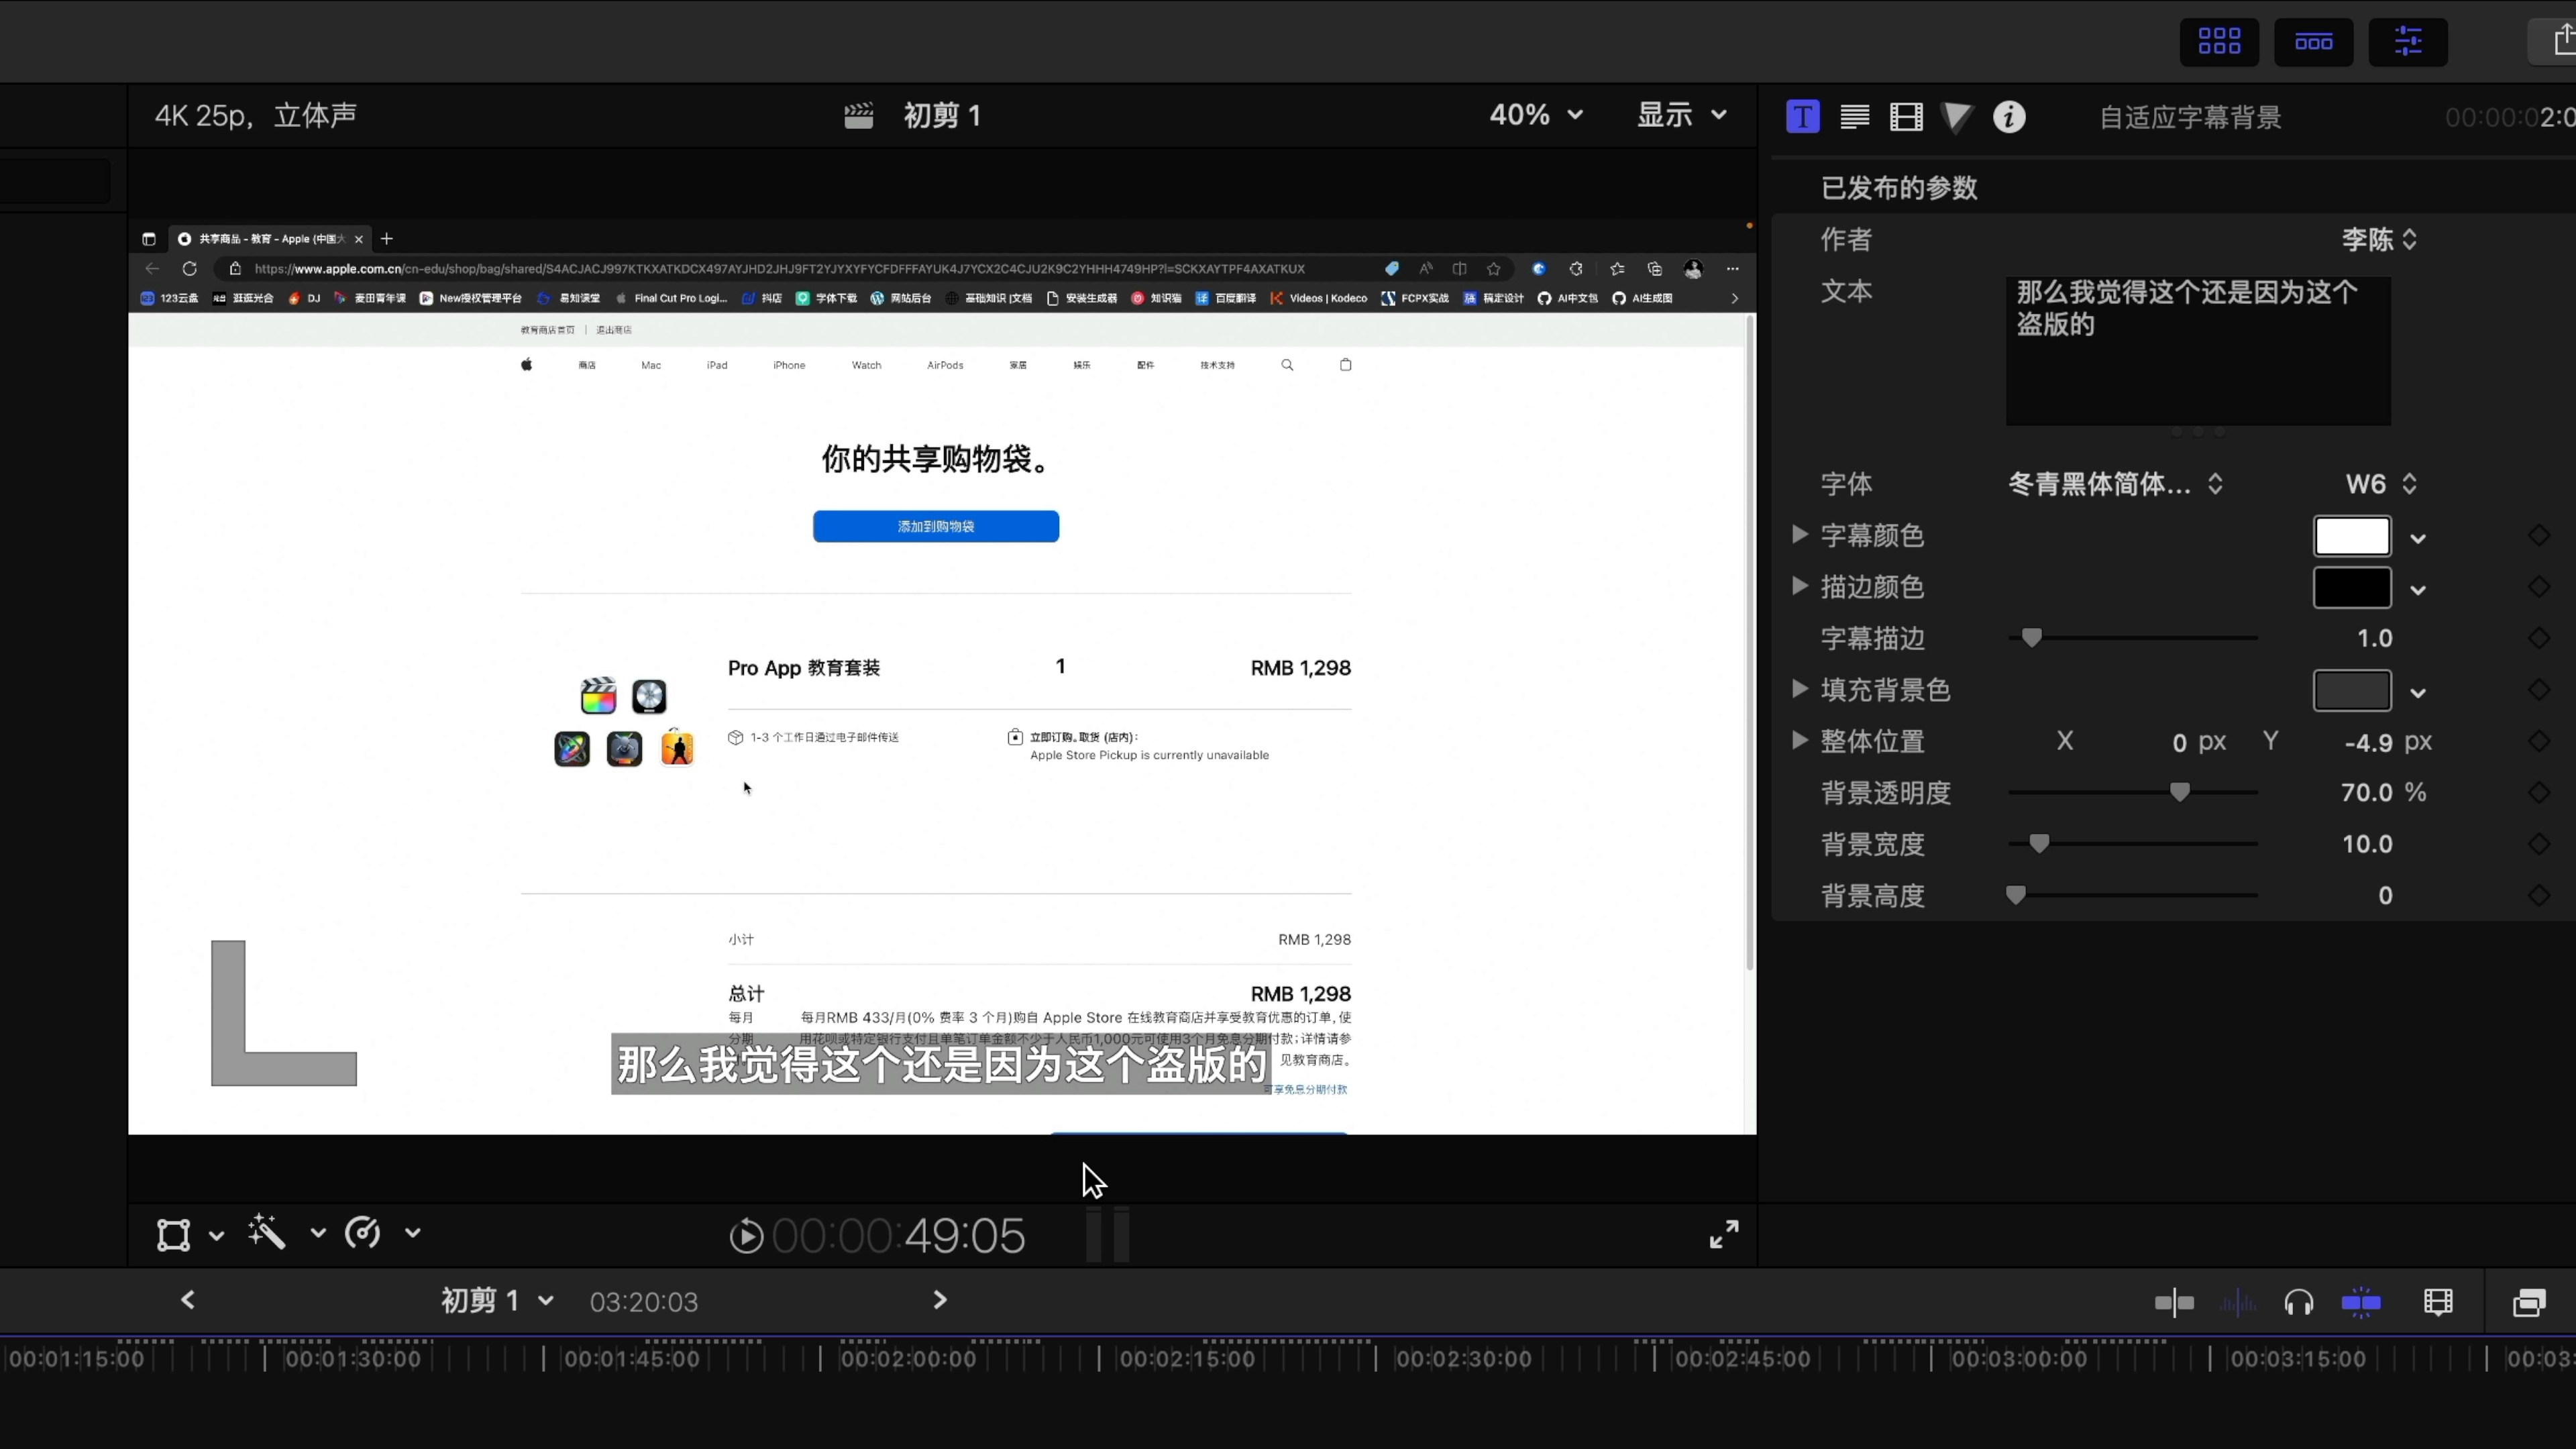The height and width of the screenshot is (1449, 2576).
Task: Open the 字幕颜色 color popup chevron
Action: pos(2418,539)
